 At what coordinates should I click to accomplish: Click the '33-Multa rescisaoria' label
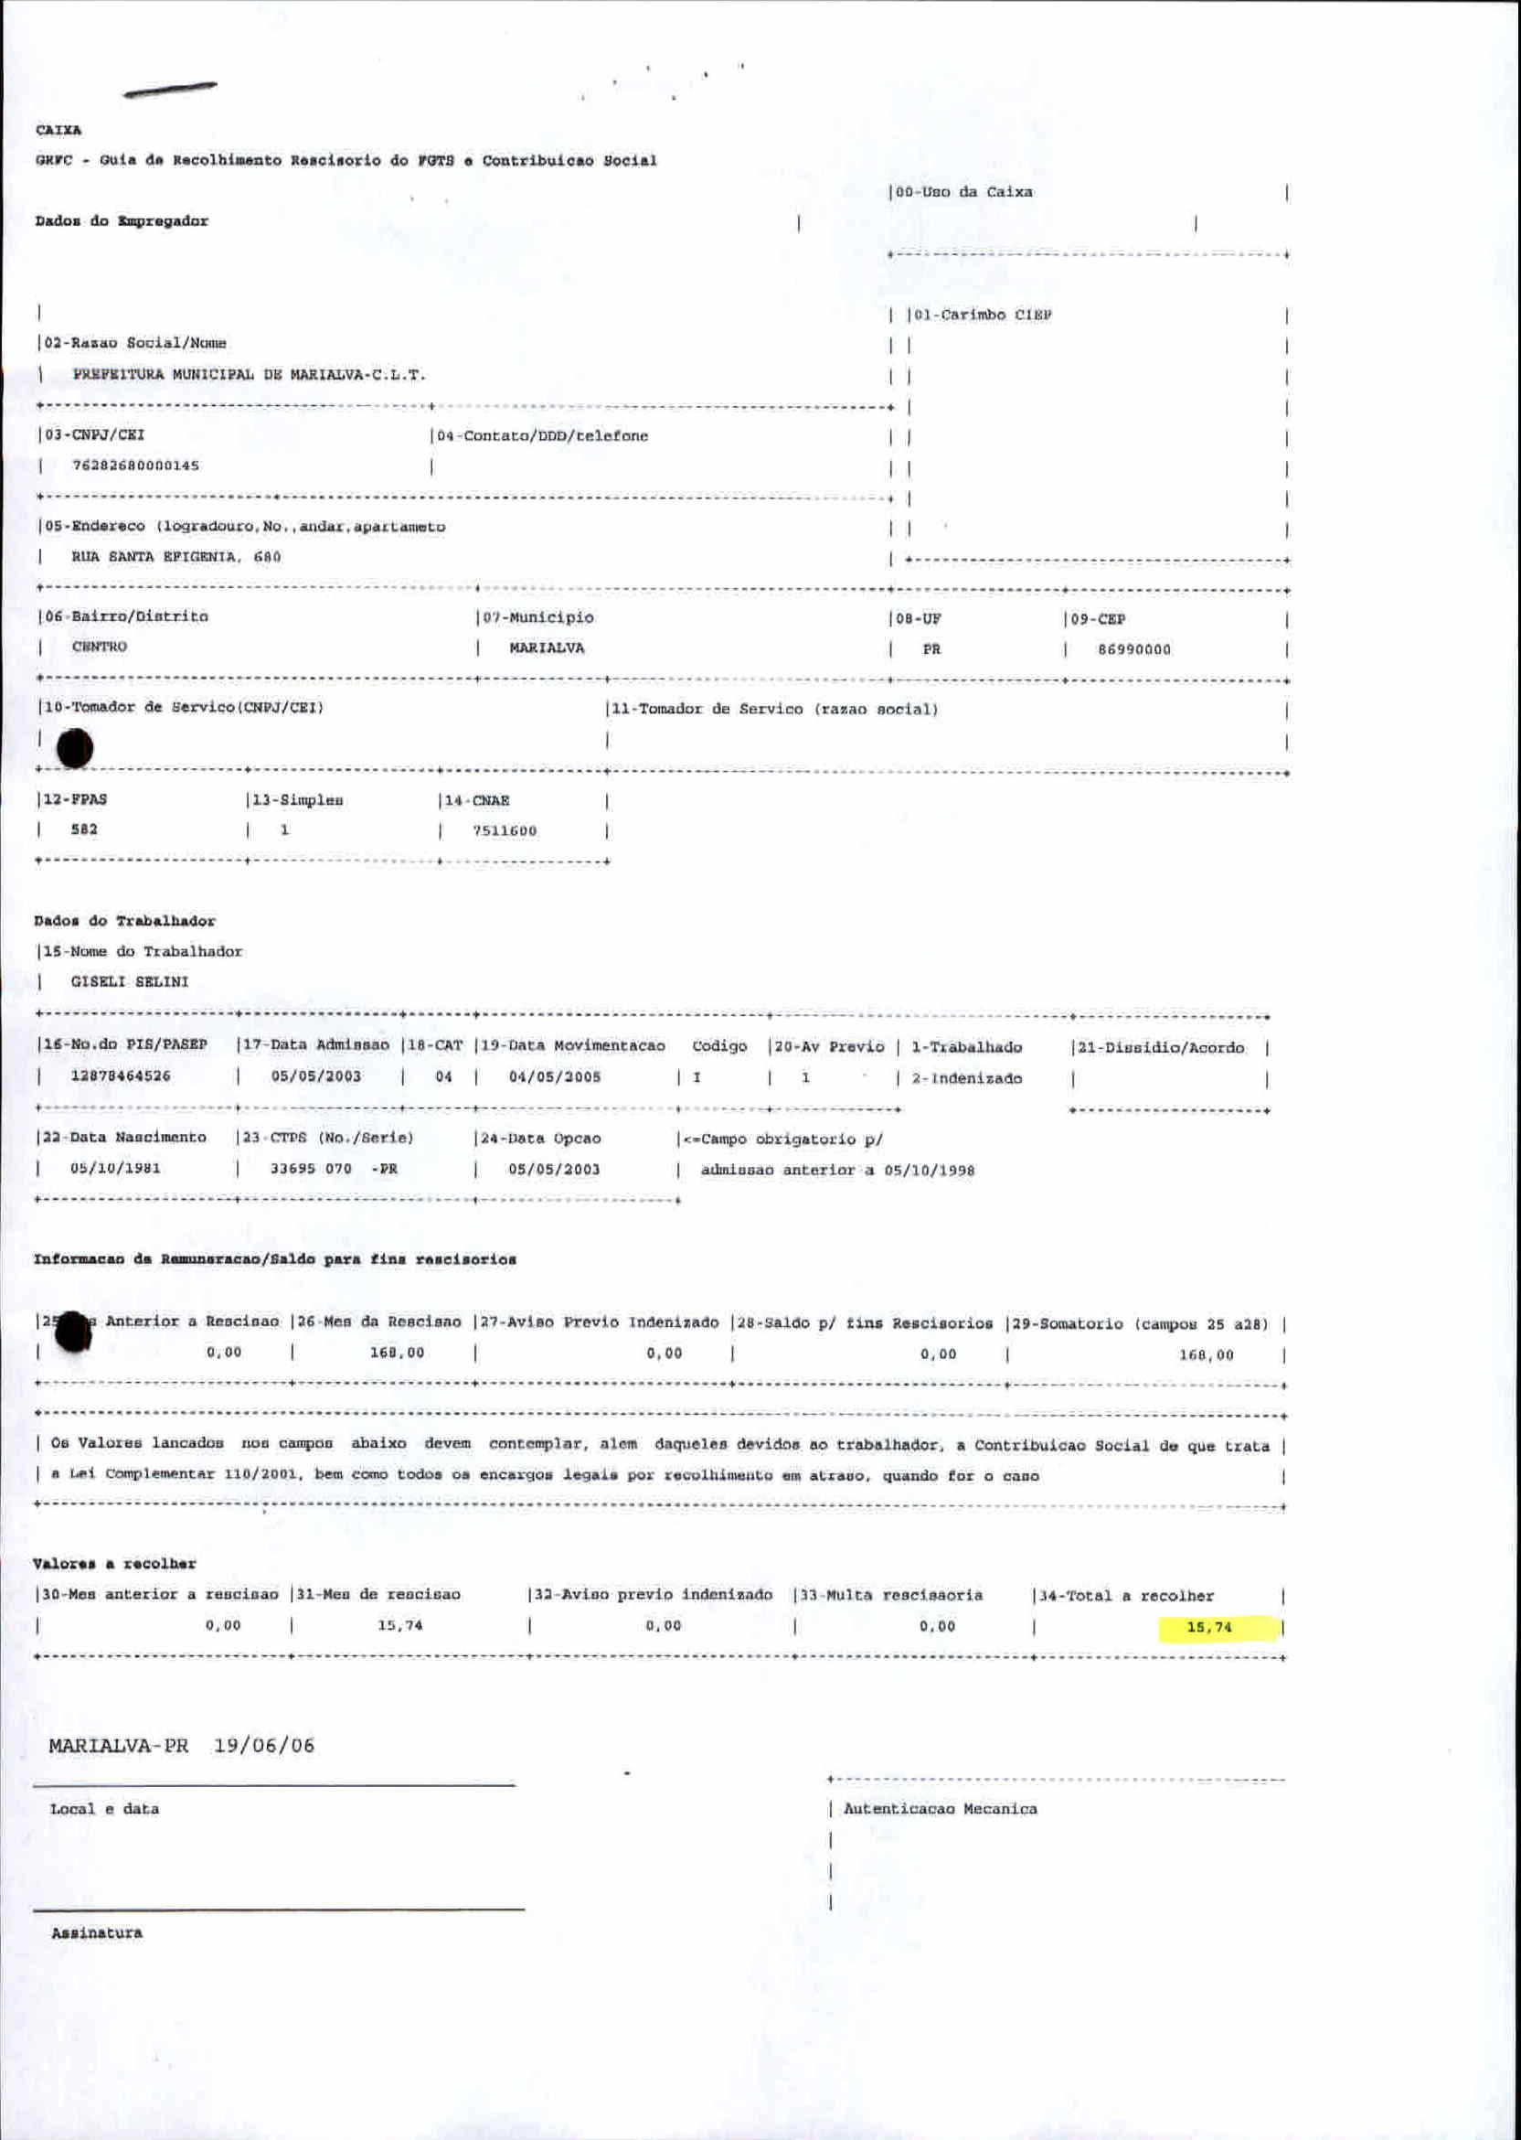(890, 1596)
